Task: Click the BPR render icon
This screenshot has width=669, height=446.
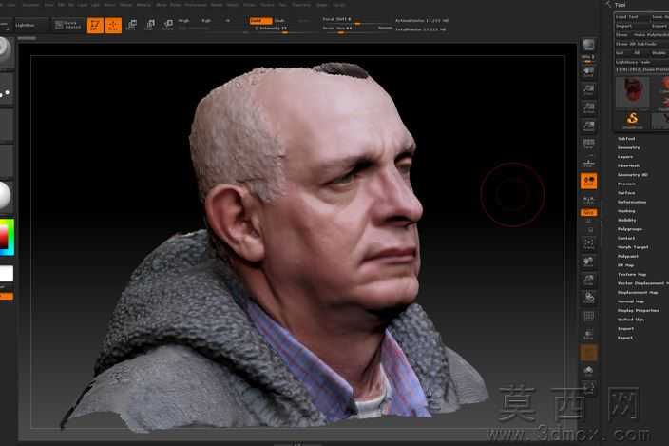Action: click(x=589, y=46)
